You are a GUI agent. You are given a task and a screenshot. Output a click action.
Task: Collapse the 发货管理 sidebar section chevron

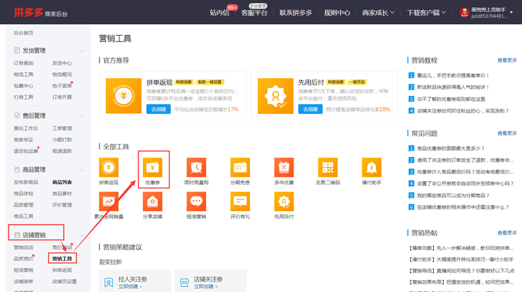pyautogui.click(x=82, y=51)
